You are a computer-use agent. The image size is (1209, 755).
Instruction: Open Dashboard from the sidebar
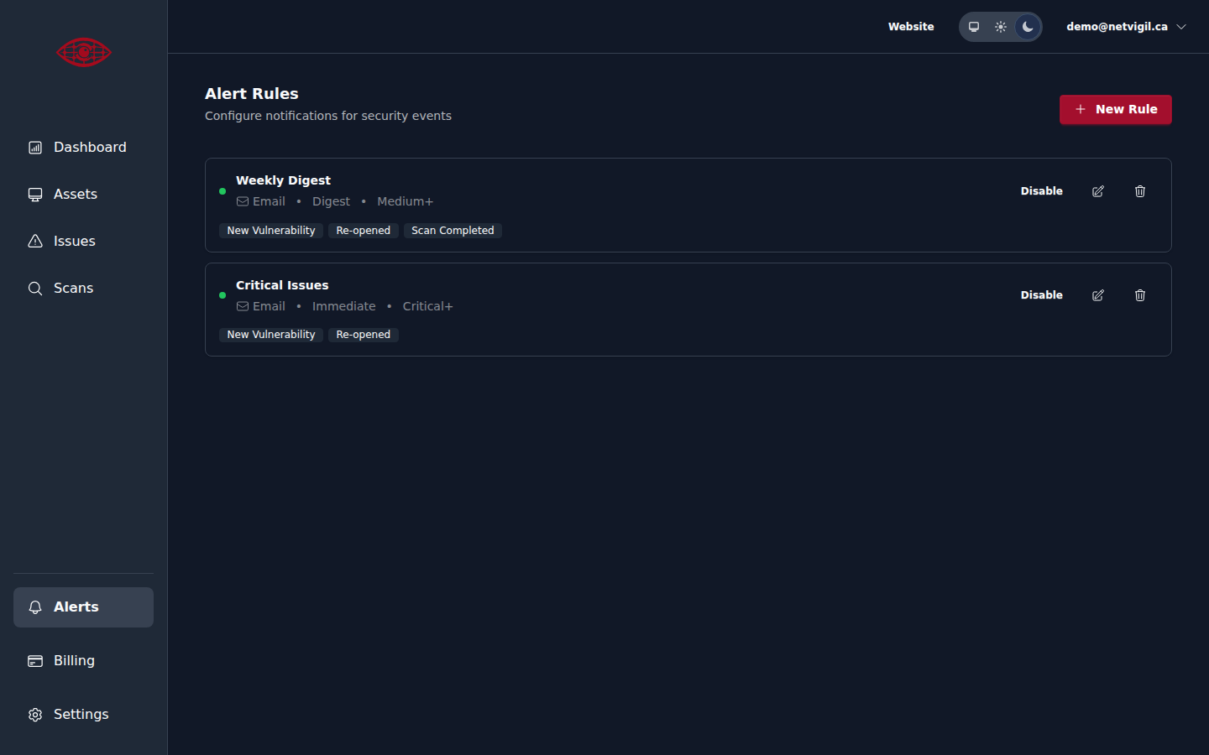[x=83, y=148]
